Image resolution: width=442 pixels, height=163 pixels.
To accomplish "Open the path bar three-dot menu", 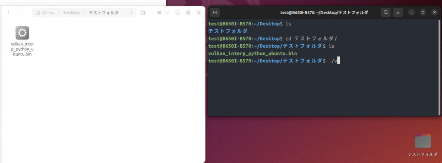I will (131, 12).
